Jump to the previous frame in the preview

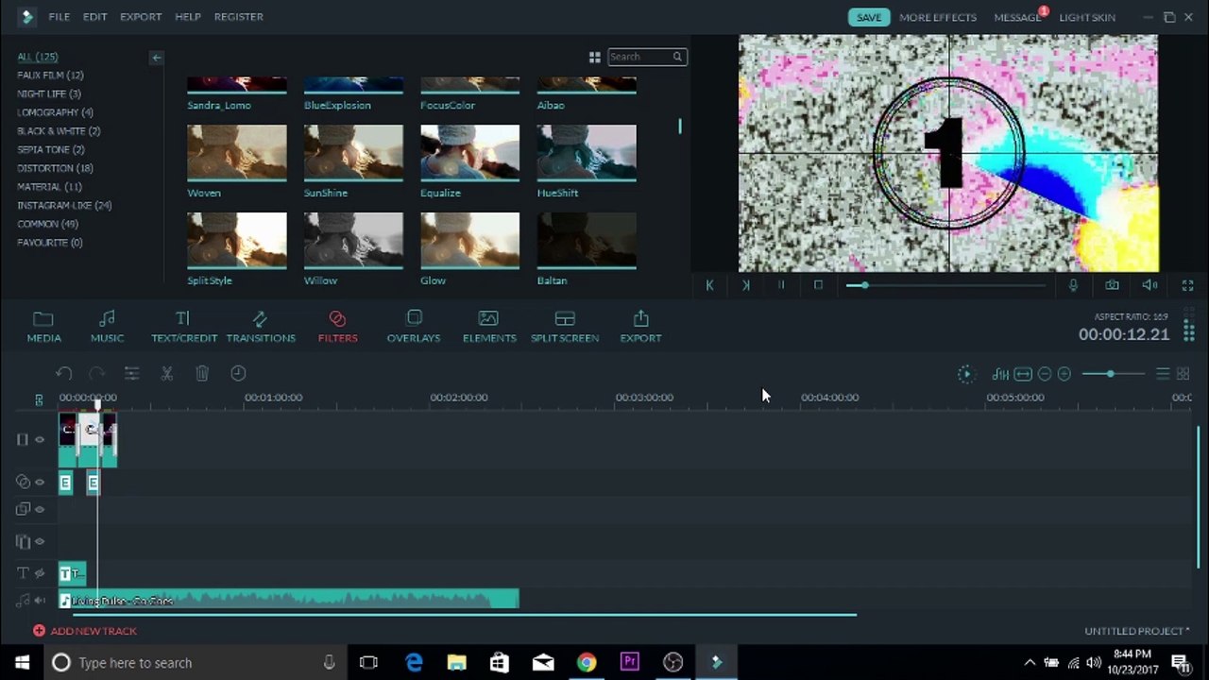(x=709, y=285)
